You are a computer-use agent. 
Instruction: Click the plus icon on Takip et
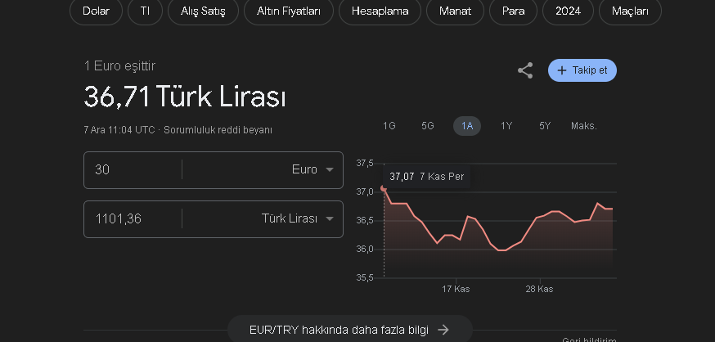coord(562,70)
